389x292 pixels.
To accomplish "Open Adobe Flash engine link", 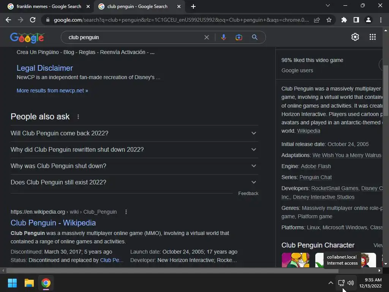I will pos(316,167).
